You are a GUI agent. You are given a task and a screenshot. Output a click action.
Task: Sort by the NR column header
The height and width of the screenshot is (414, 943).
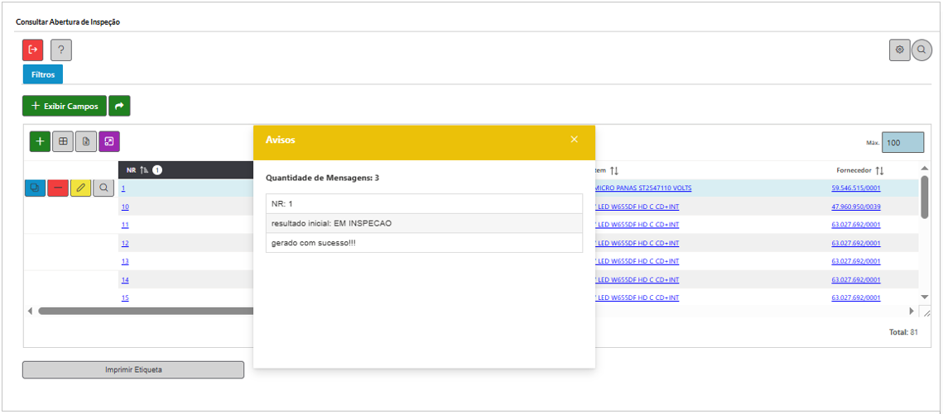coord(131,170)
